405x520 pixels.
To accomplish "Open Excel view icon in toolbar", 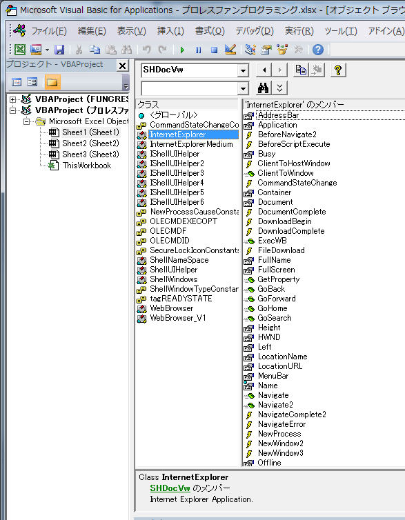I will (20, 50).
